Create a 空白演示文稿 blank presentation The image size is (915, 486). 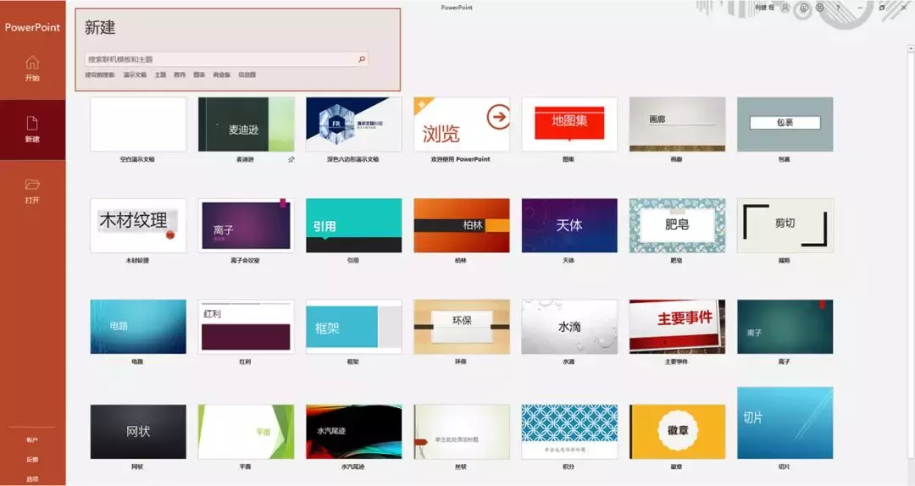pyautogui.click(x=138, y=124)
